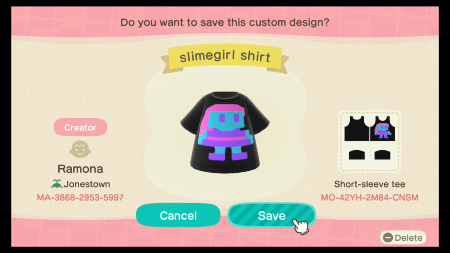Screen dimensions: 450x253
Task: Click the plain black shirt back piece
Action: [357, 129]
